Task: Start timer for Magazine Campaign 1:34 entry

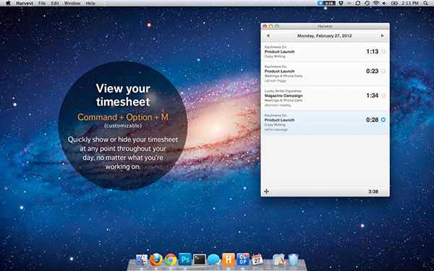Action: tap(383, 95)
